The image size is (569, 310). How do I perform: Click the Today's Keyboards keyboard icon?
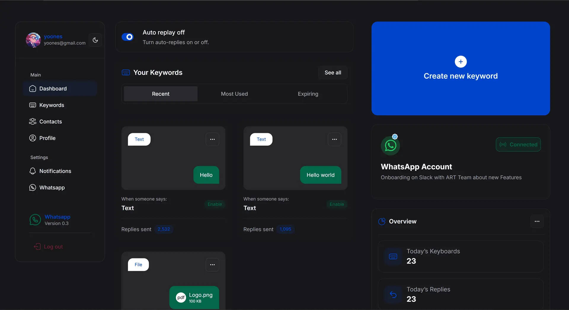(x=393, y=256)
